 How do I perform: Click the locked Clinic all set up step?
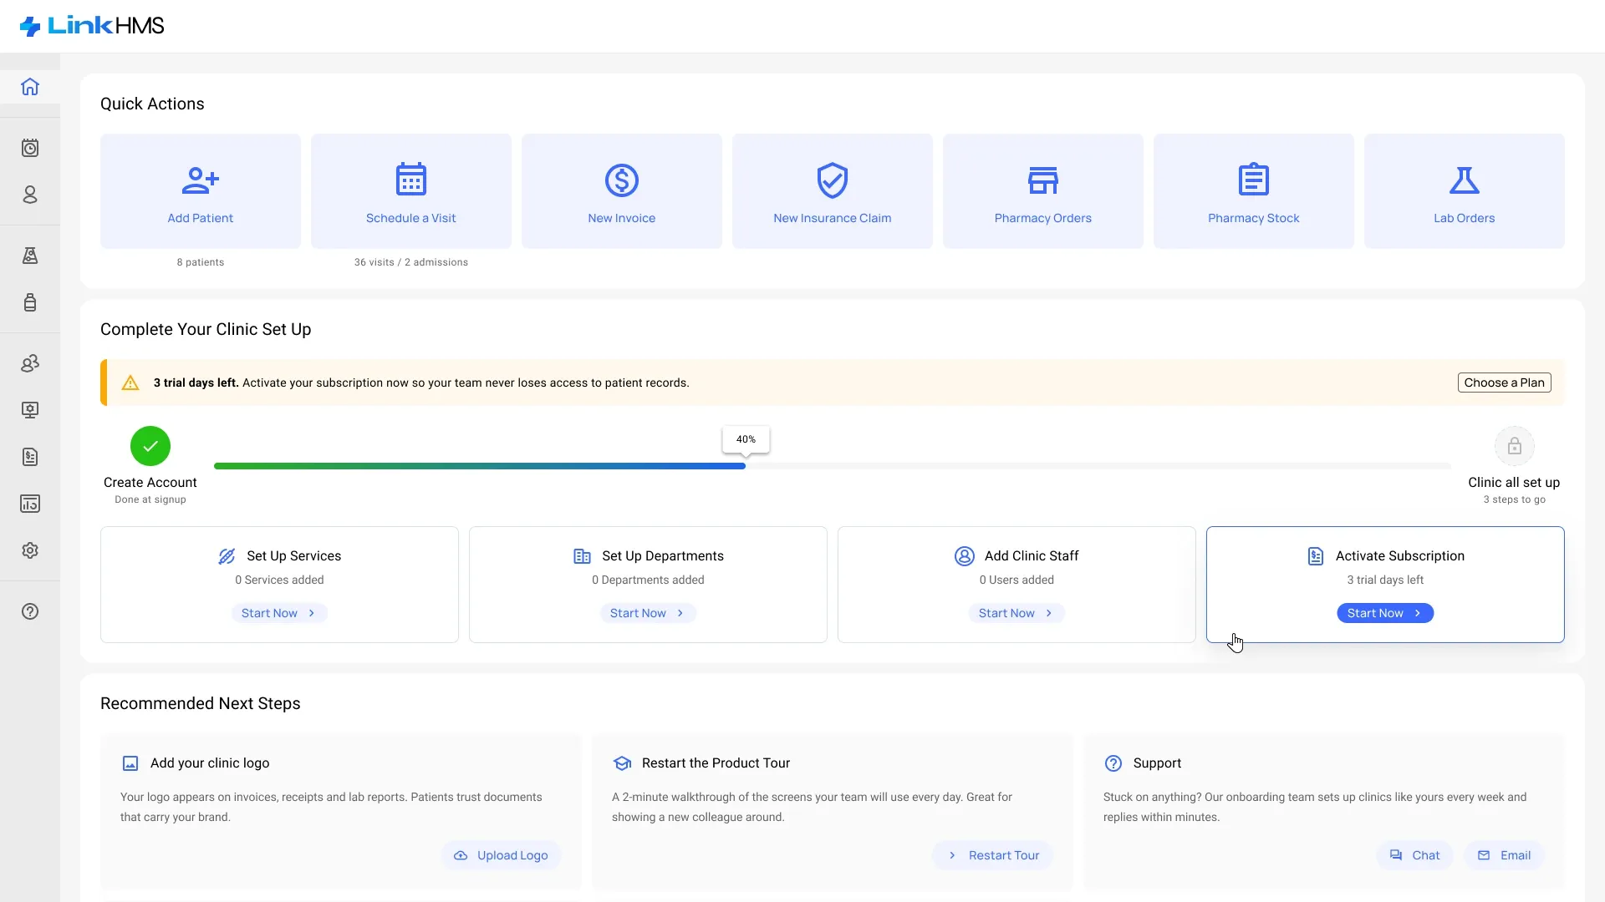point(1514,446)
